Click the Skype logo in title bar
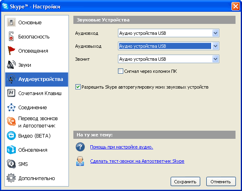The height and width of the screenshot is (191, 242). [x=5, y=6]
